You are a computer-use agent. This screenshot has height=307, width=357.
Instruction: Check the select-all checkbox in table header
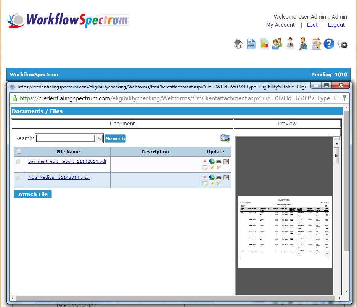pos(19,151)
